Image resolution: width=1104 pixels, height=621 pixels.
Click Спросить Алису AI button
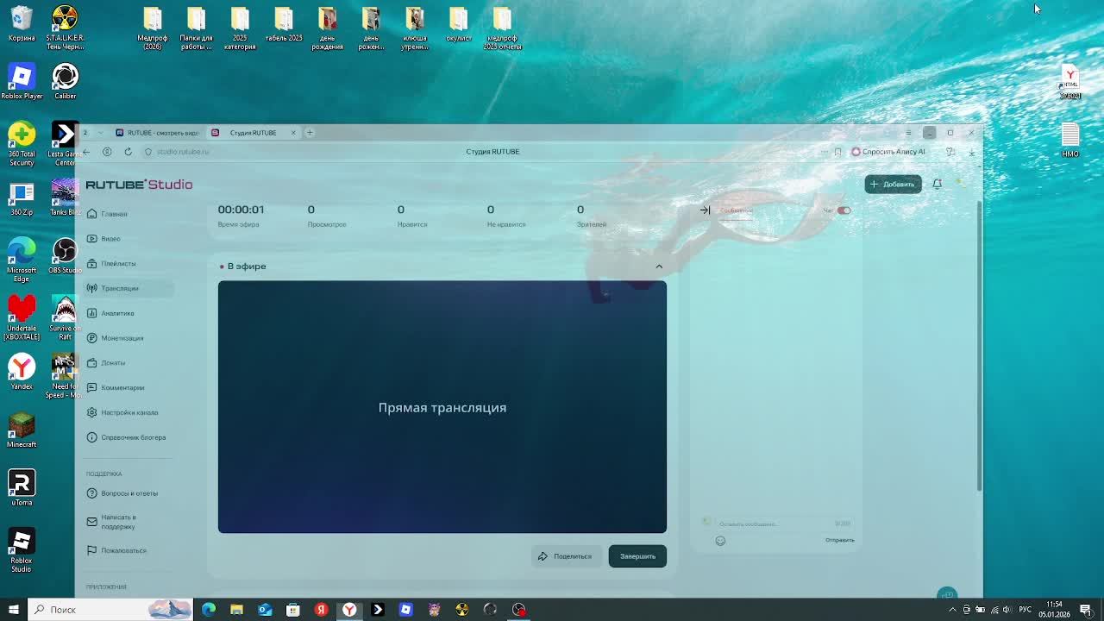click(888, 152)
